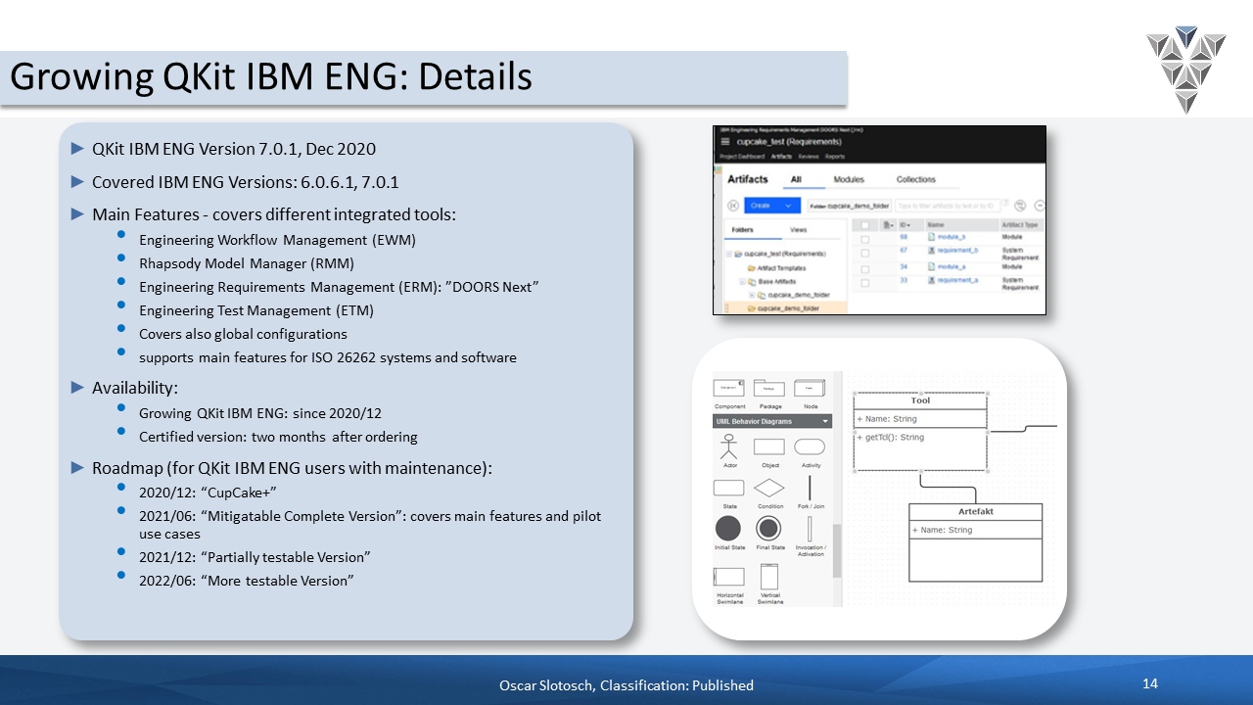Tick the select-all checkbox in table header
The height and width of the screenshot is (705, 1253).
[864, 224]
